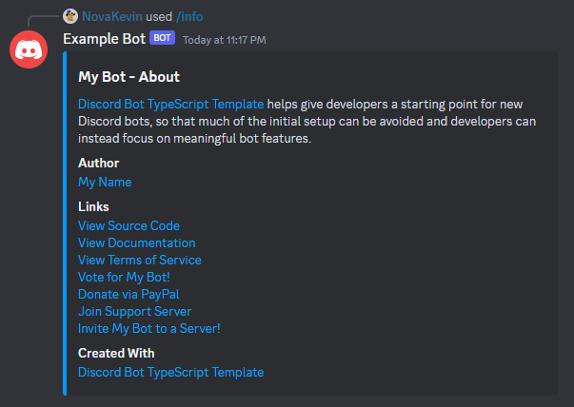Open the Discord Bot TypeScript Template link in description
The height and width of the screenshot is (407, 574).
point(170,104)
